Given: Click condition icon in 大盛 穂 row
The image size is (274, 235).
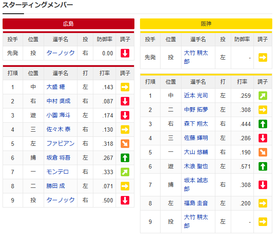Looking at the screenshot, I should [x=125, y=87].
